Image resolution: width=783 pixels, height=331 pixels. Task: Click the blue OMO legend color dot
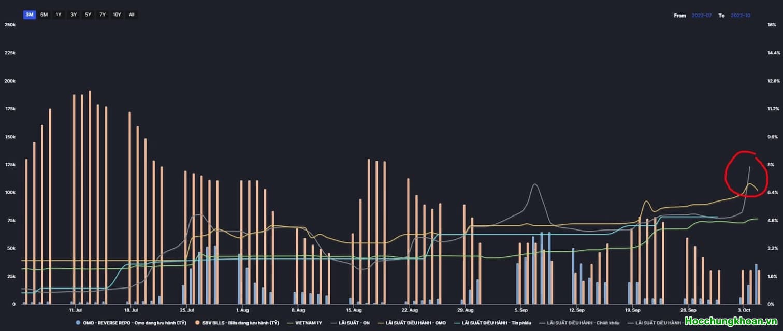click(x=78, y=323)
